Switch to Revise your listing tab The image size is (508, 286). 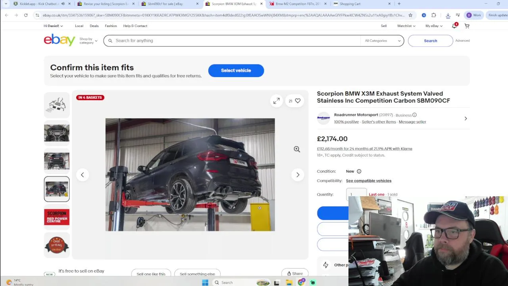click(x=106, y=4)
